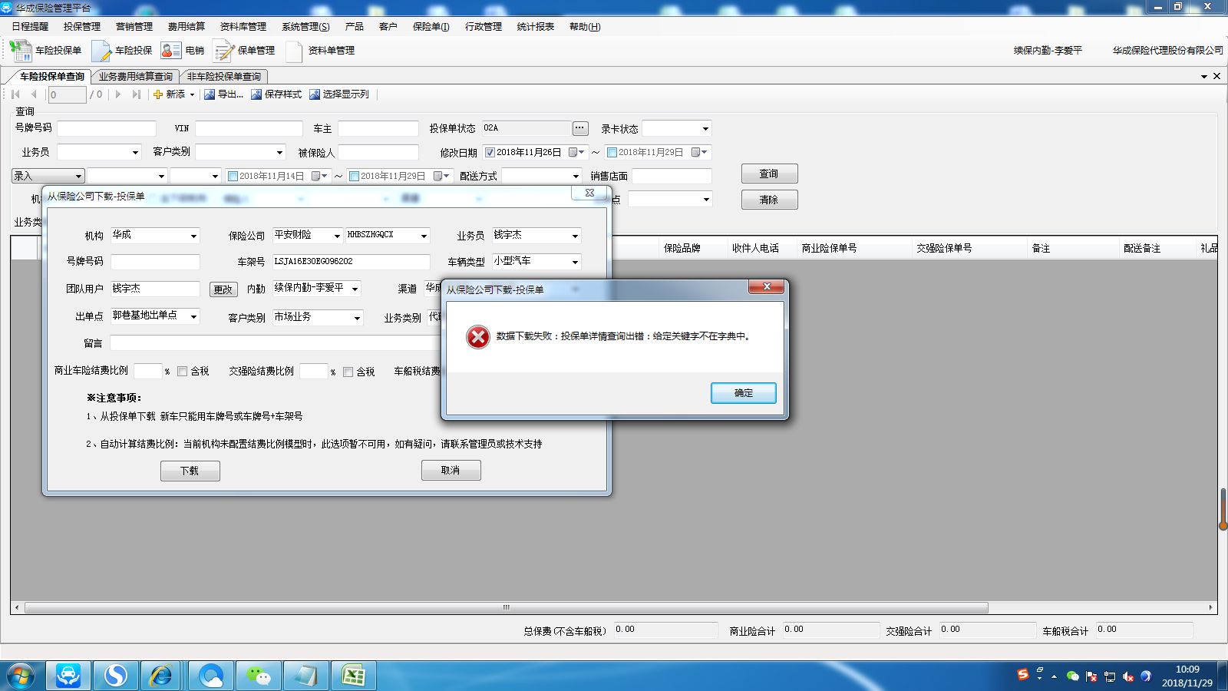This screenshot has height=691, width=1228.
Task: Switch to the 业务费用结算查询 tab
Action: [x=136, y=77]
